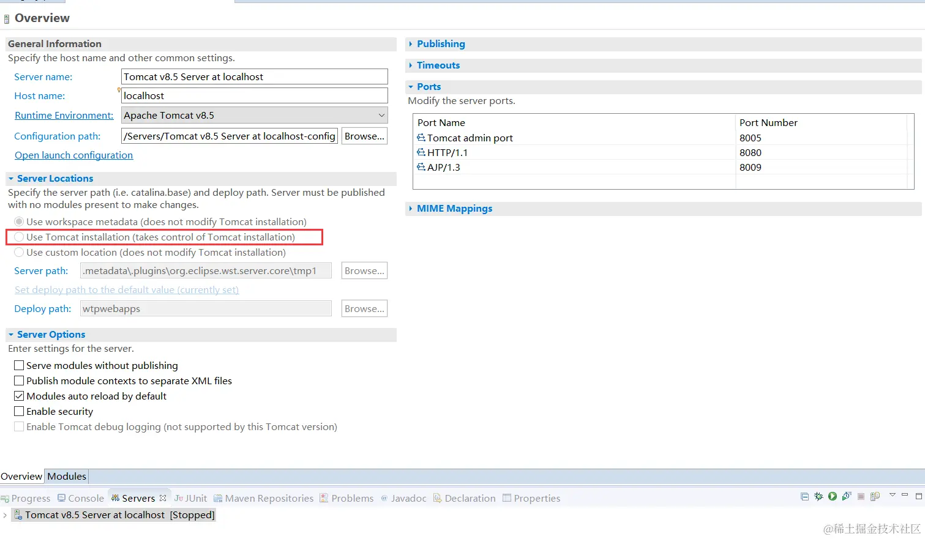Click Browse next to Deploy path

[x=364, y=308]
